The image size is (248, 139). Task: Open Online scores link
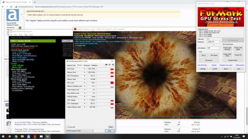(240, 65)
